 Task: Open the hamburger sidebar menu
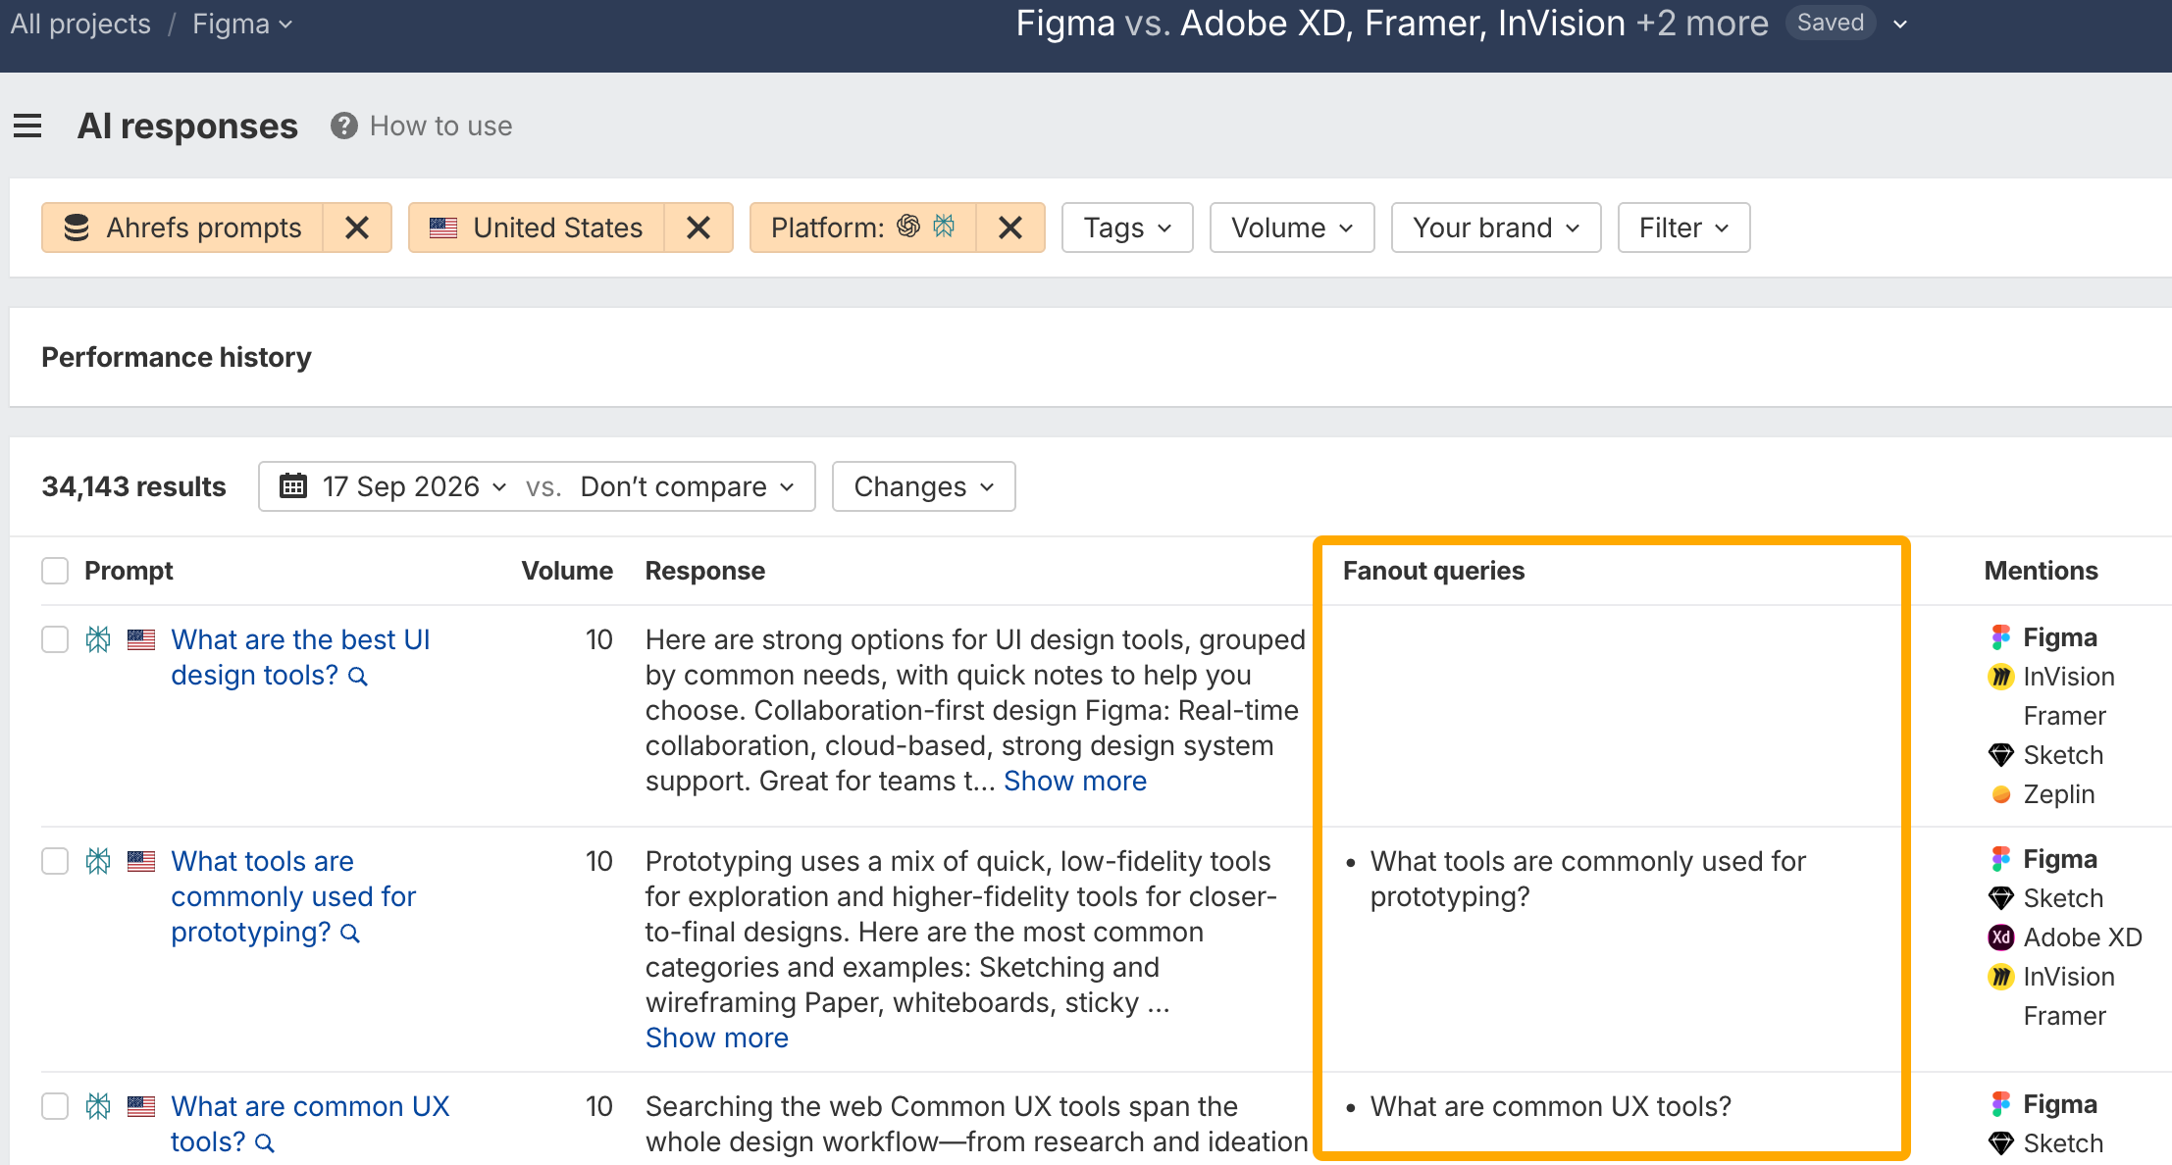pyautogui.click(x=27, y=127)
